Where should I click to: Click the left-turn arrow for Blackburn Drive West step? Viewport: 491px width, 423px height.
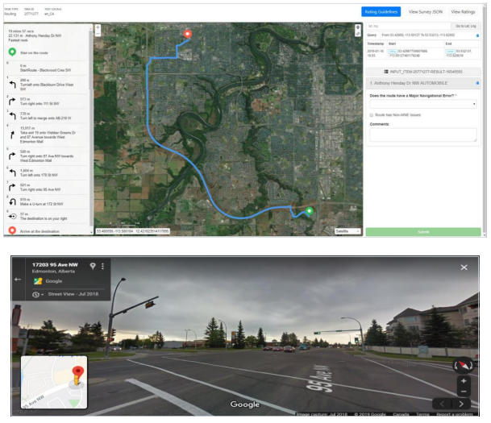click(13, 85)
